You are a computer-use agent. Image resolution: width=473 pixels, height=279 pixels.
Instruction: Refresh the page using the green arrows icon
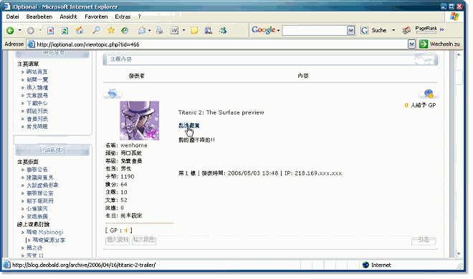[x=64, y=30]
